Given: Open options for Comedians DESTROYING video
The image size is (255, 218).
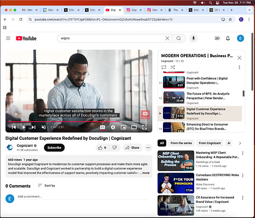Looking at the screenshot, I should coord(243,175).
